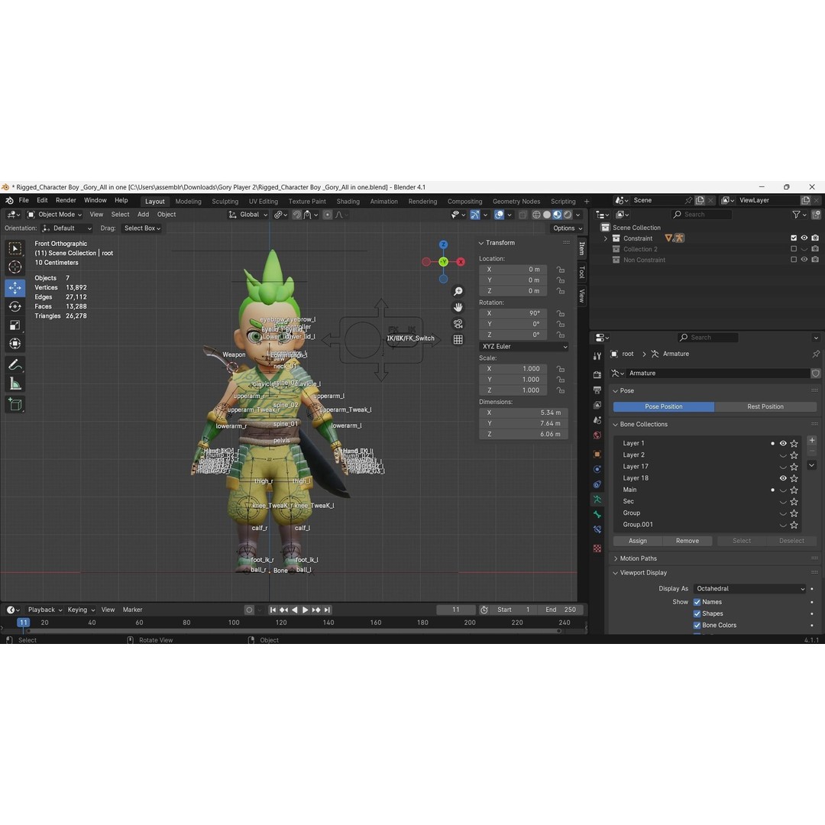The image size is (825, 825).
Task: Open the Output properties tab
Action: coord(597,390)
